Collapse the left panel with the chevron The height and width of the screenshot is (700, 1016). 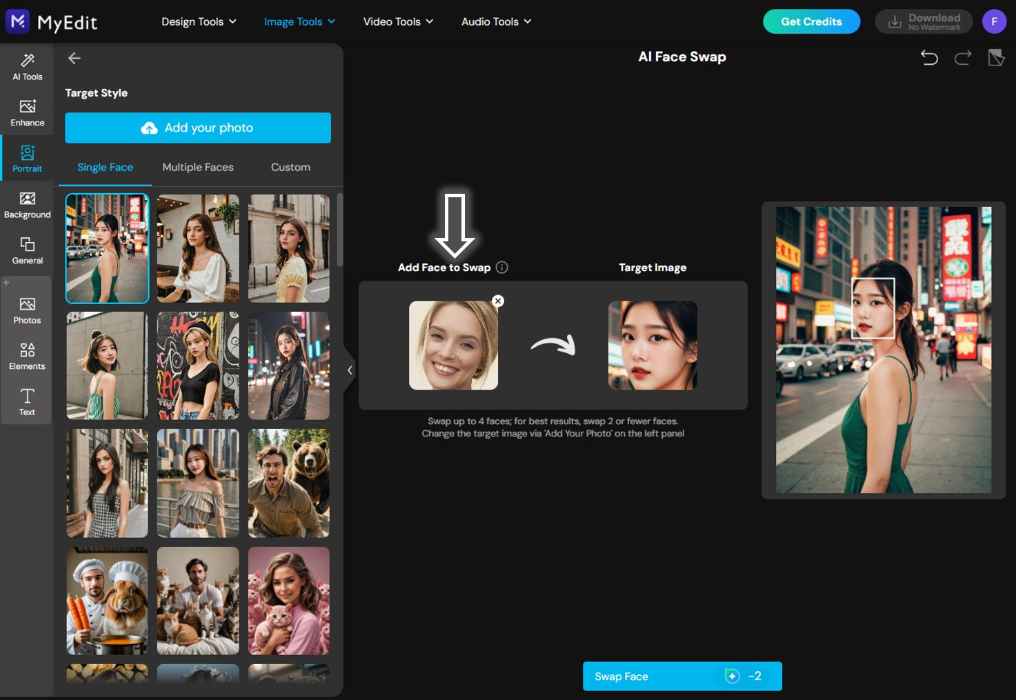pyautogui.click(x=350, y=370)
